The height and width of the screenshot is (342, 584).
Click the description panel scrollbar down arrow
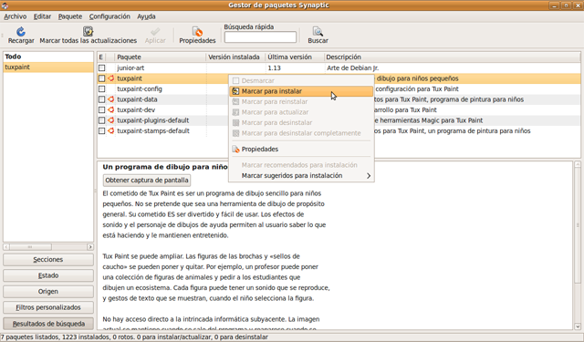[x=578, y=326]
